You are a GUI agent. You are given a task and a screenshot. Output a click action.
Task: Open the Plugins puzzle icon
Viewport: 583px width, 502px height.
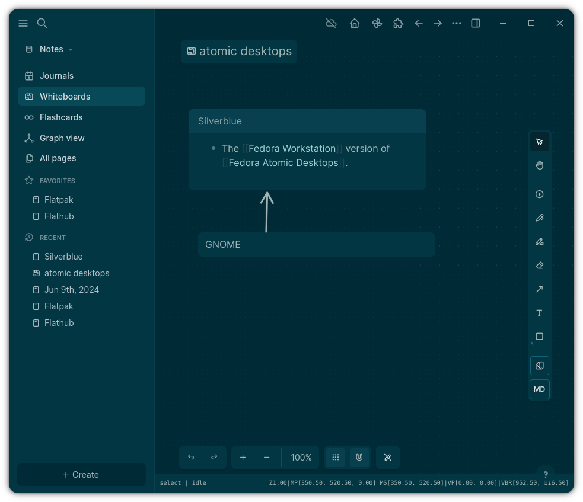click(398, 23)
